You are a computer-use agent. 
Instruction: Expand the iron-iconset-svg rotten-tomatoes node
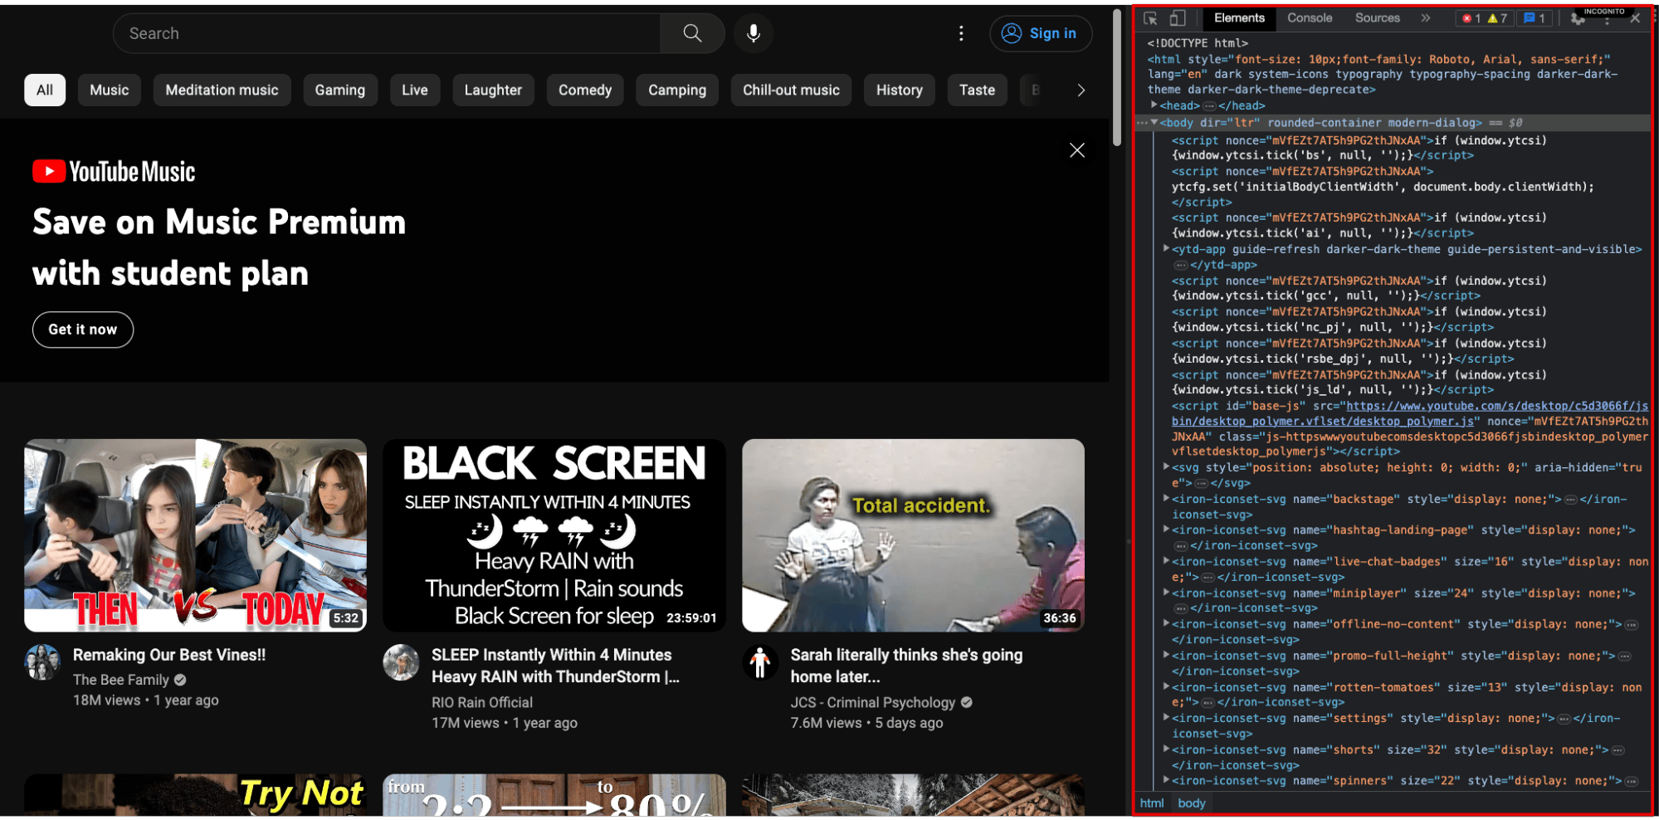point(1166,686)
